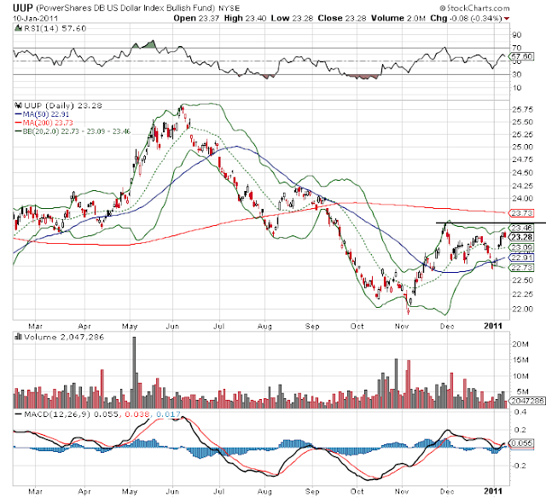Image resolution: width=546 pixels, height=498 pixels.
Task: Click the Volume 2,047,286 label
Action: 64,337
